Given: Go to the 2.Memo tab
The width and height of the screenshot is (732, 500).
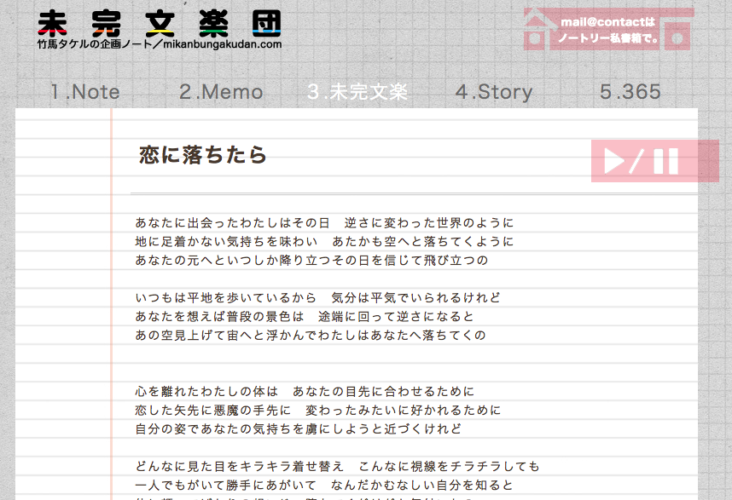Looking at the screenshot, I should point(221,92).
